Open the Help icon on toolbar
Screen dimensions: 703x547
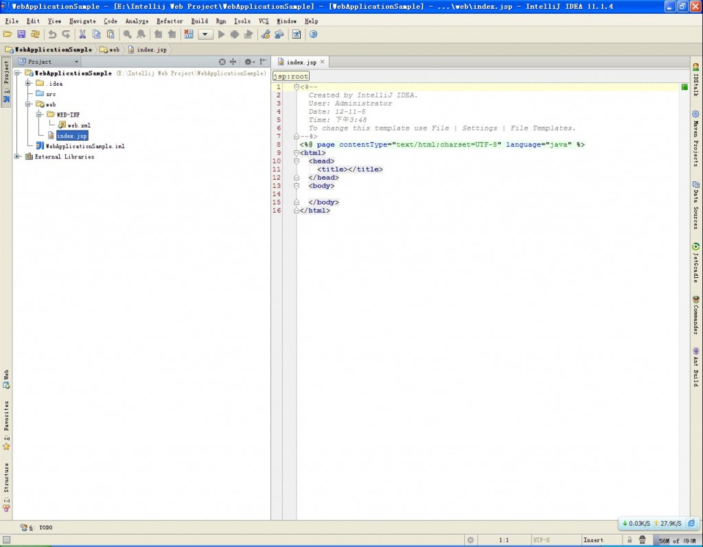click(x=312, y=34)
